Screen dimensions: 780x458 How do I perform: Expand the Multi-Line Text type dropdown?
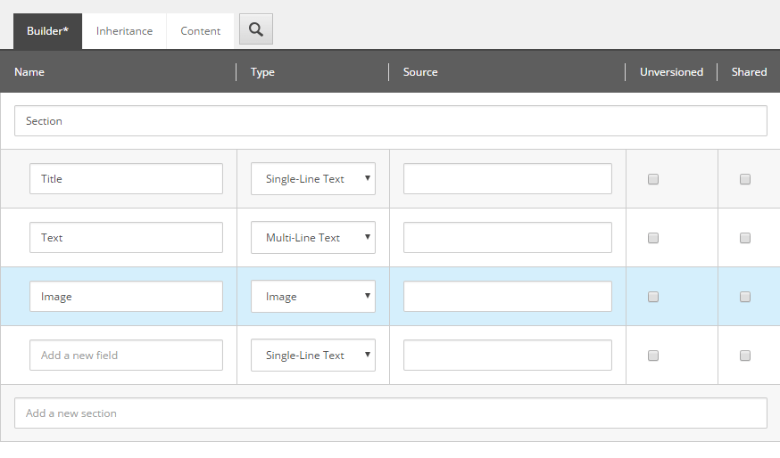click(313, 238)
